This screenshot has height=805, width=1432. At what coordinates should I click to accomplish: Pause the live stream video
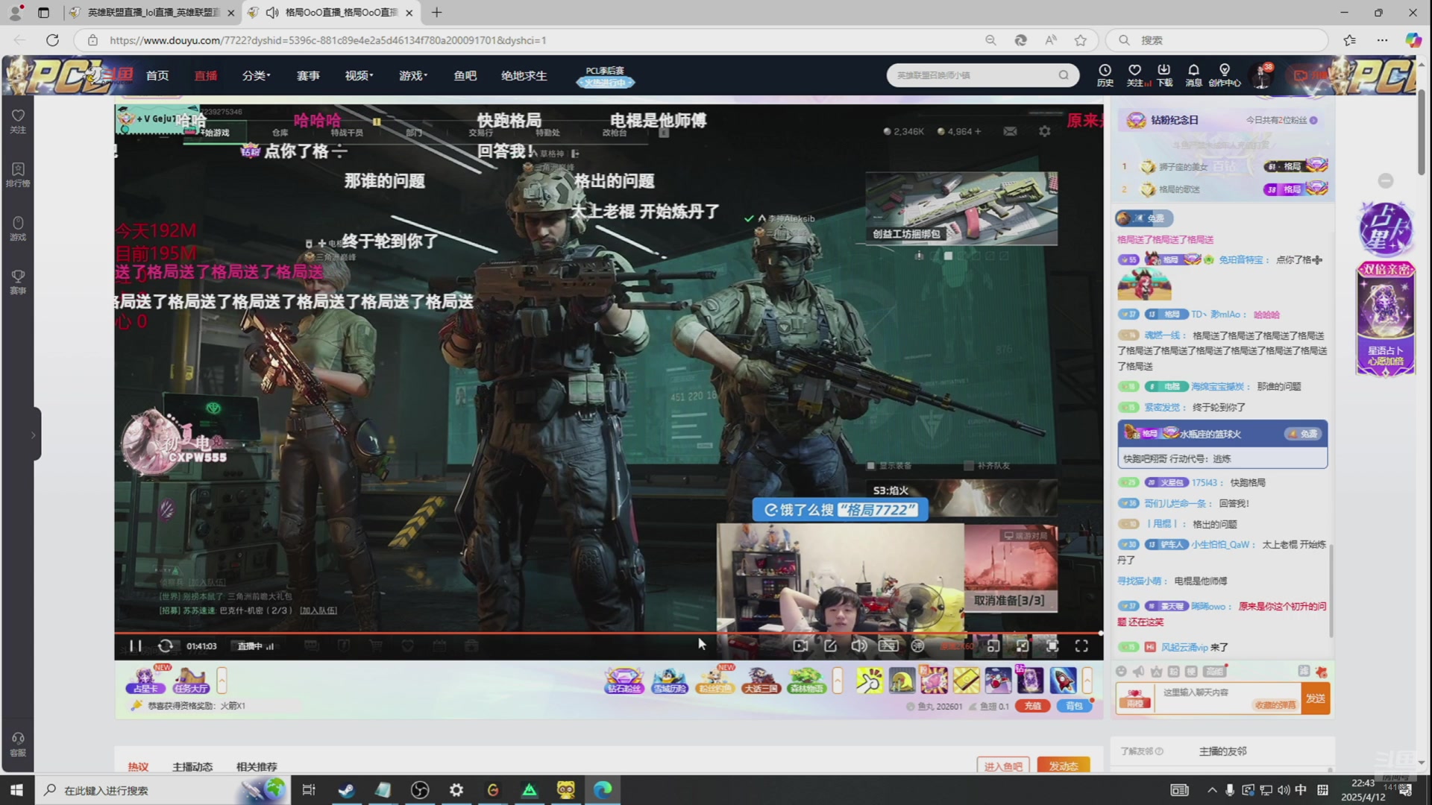click(135, 646)
